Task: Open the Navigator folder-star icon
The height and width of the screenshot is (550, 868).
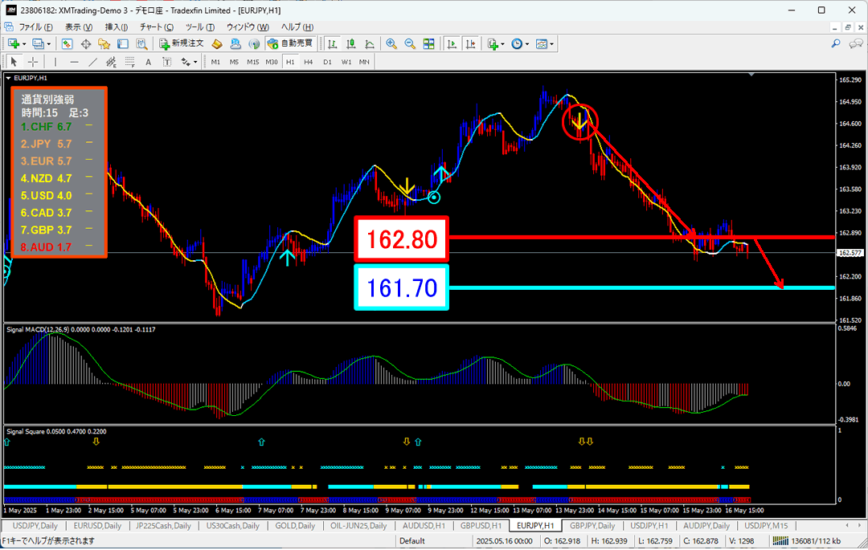Action: 104,43
